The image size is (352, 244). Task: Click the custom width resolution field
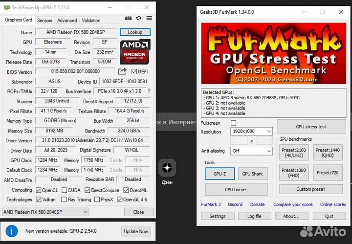point(239,141)
